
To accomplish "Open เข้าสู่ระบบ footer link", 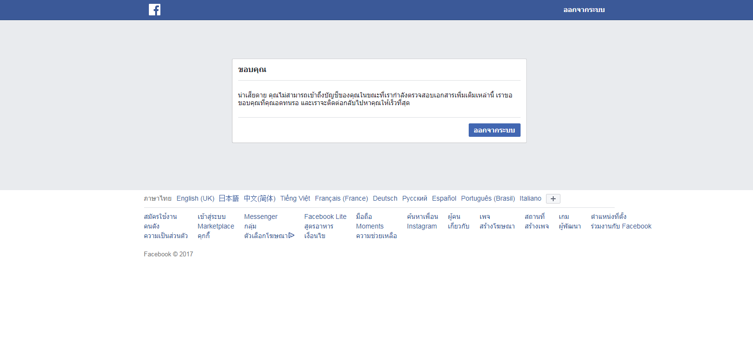I will [212, 217].
